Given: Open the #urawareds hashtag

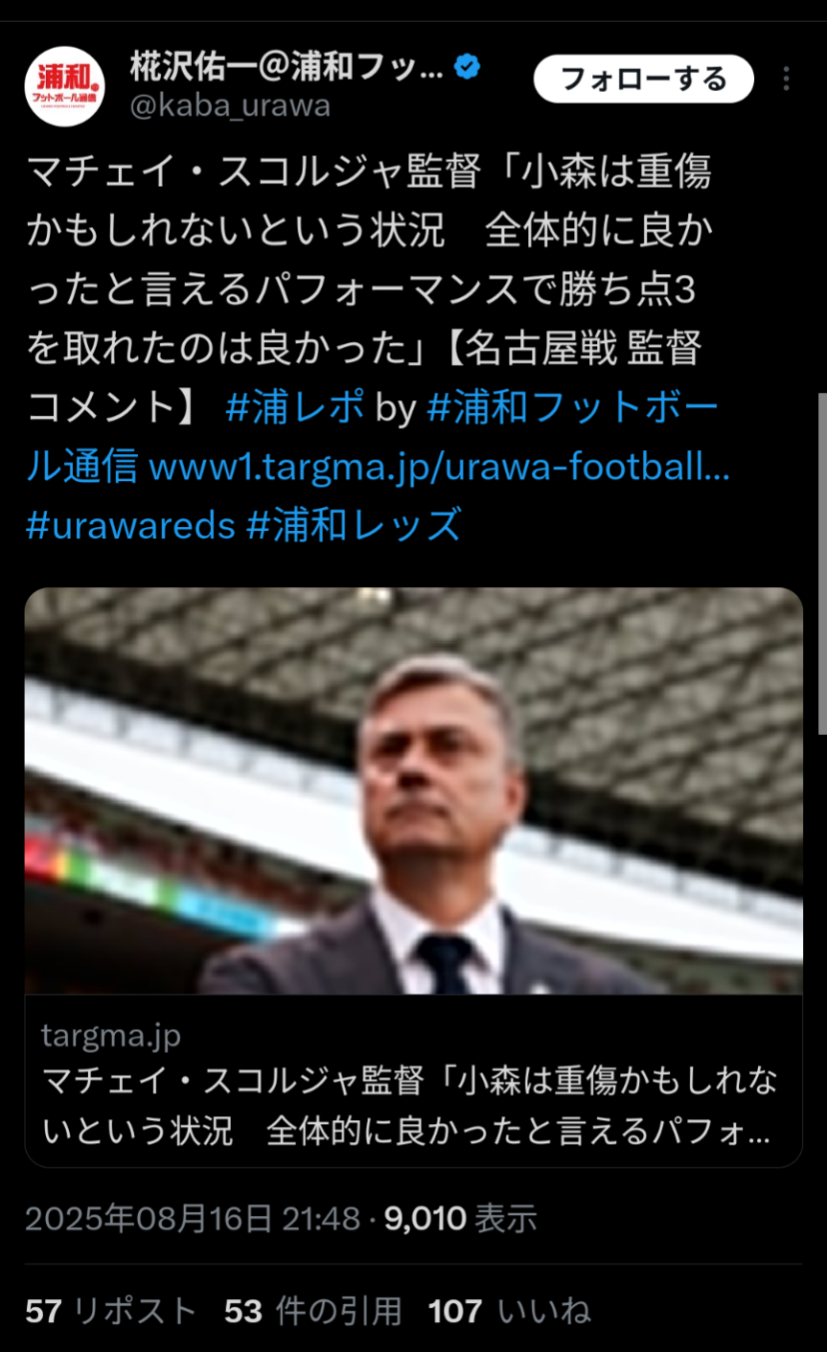Looking at the screenshot, I should (x=130, y=525).
